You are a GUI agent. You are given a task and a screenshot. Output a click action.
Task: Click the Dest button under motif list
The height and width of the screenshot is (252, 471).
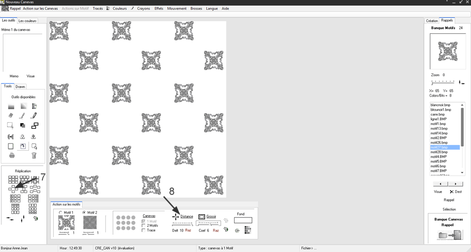455,192
